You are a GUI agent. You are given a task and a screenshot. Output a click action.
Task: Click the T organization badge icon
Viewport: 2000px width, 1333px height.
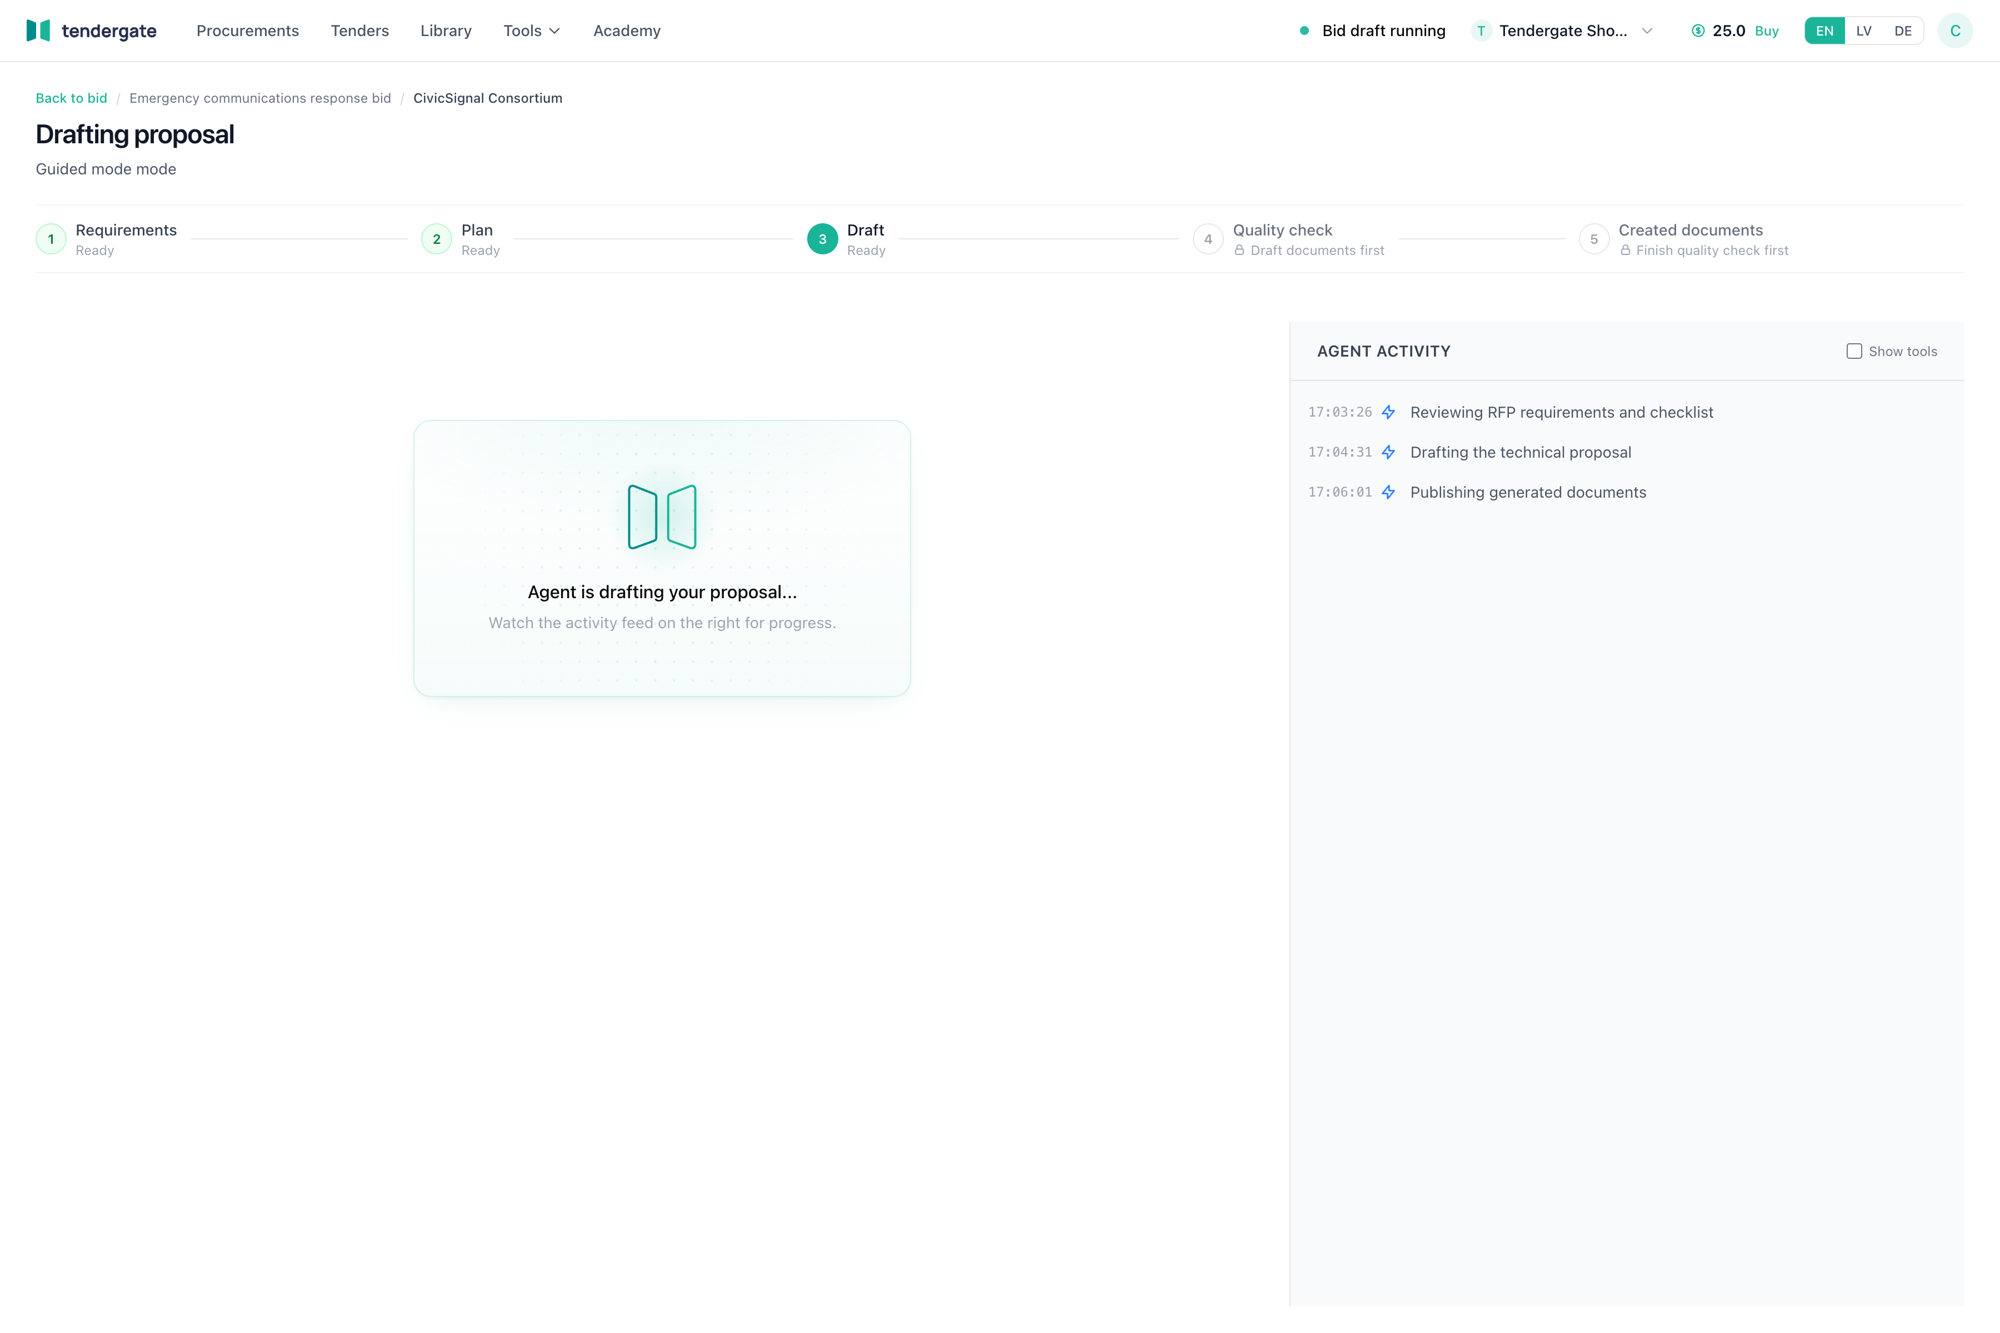[x=1481, y=31]
